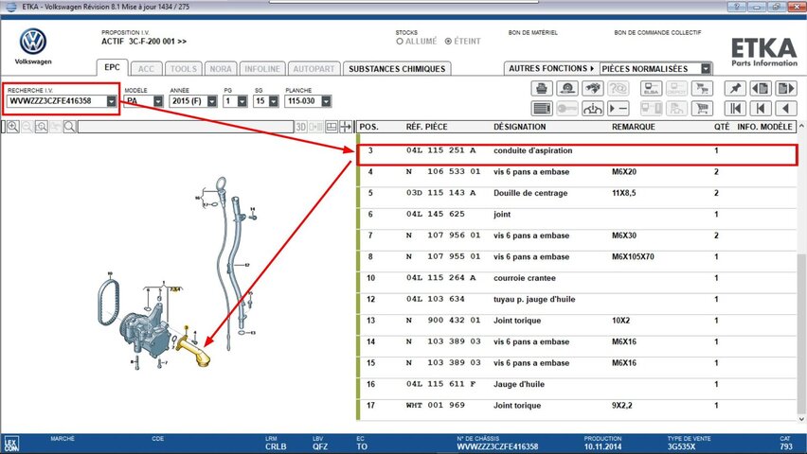Screen dimensions: 807x454
Task: Click the VIN input field
Action: pyautogui.click(x=57, y=101)
